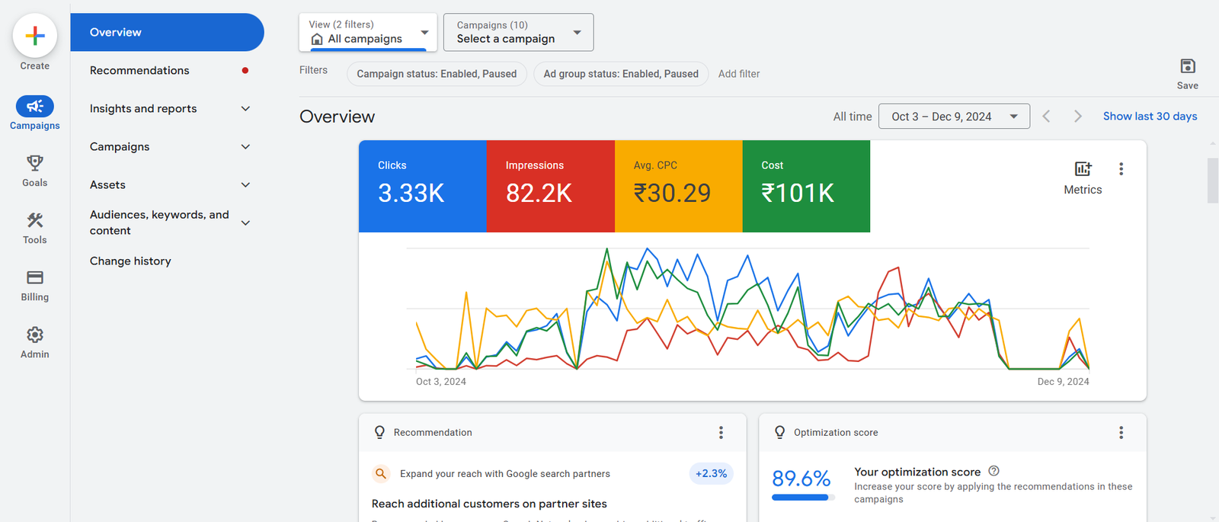Open the Tools wrench icon
Viewport: 1219px width, 522px height.
(x=35, y=220)
